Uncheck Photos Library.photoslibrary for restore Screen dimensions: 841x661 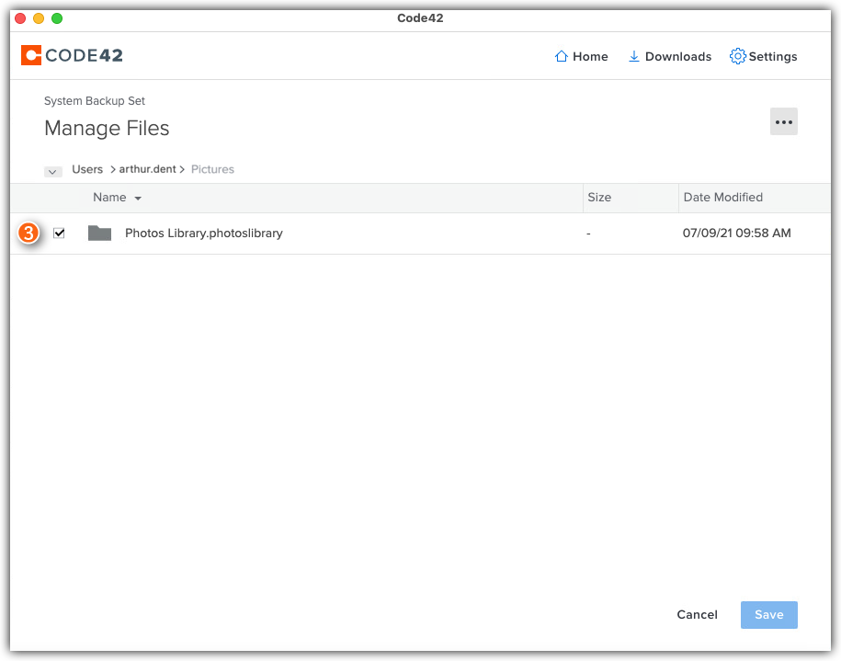pos(60,233)
